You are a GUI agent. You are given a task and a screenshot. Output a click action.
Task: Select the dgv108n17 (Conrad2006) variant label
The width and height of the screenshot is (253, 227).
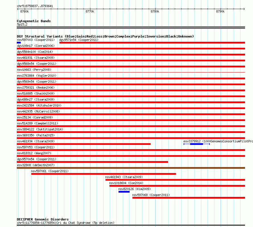pos(36,46)
